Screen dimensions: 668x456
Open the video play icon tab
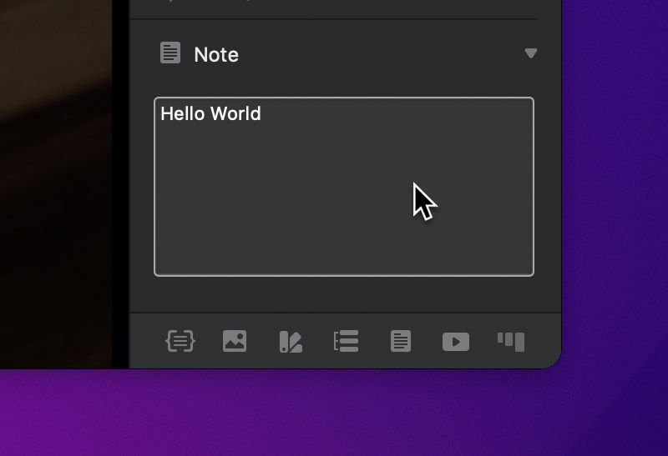tap(456, 342)
